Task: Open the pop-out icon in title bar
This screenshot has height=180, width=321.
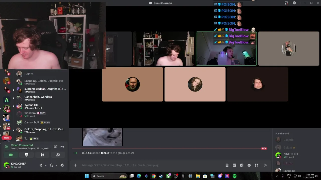Action: (x=286, y=3)
